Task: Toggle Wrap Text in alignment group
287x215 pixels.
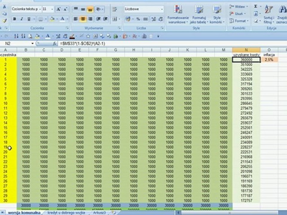Action: tap(115, 9)
